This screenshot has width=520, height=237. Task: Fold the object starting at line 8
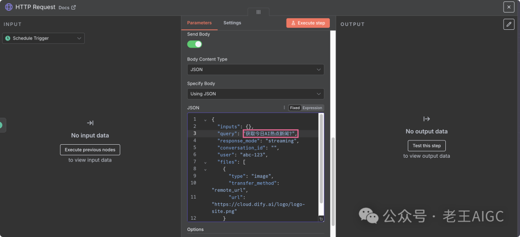click(205, 170)
